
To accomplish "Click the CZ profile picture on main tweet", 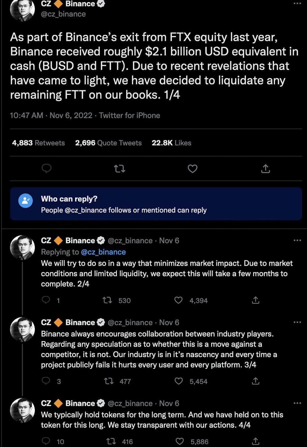I will tap(22, 9).
